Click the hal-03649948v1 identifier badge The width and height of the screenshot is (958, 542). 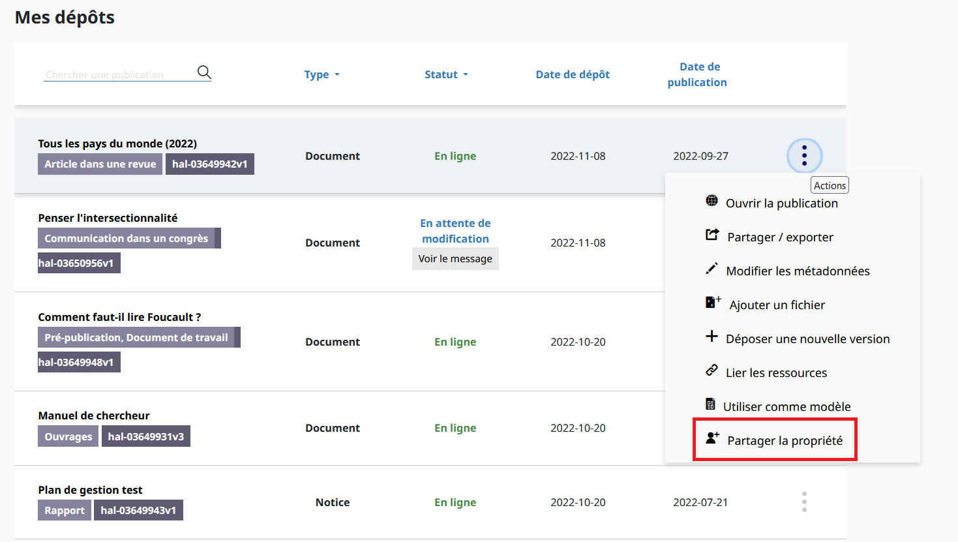point(79,362)
